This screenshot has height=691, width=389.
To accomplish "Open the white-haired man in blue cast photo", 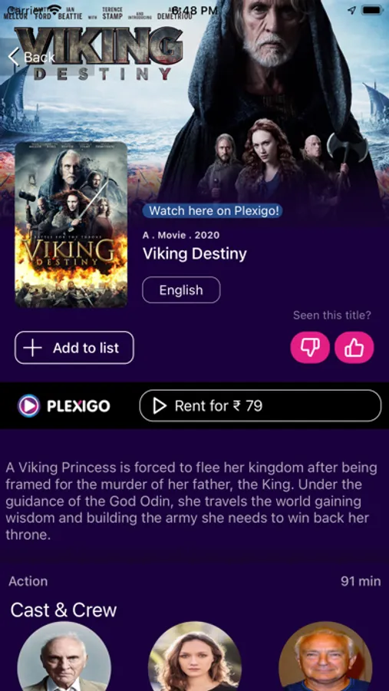I will pyautogui.click(x=325, y=656).
